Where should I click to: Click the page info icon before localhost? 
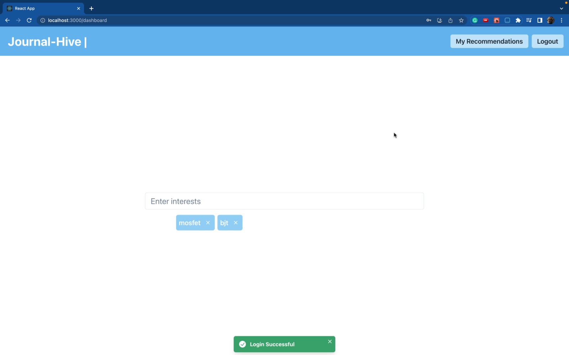[x=42, y=20]
